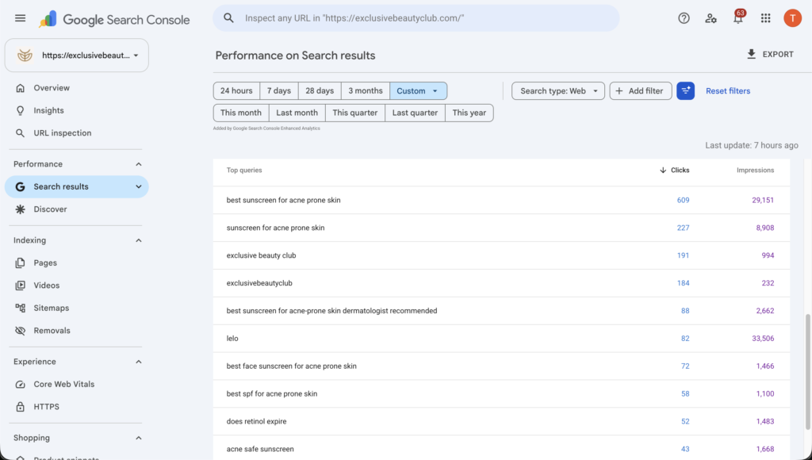The height and width of the screenshot is (460, 812).
Task: Click the sort arrow beside Clicks
Action: [x=663, y=170]
